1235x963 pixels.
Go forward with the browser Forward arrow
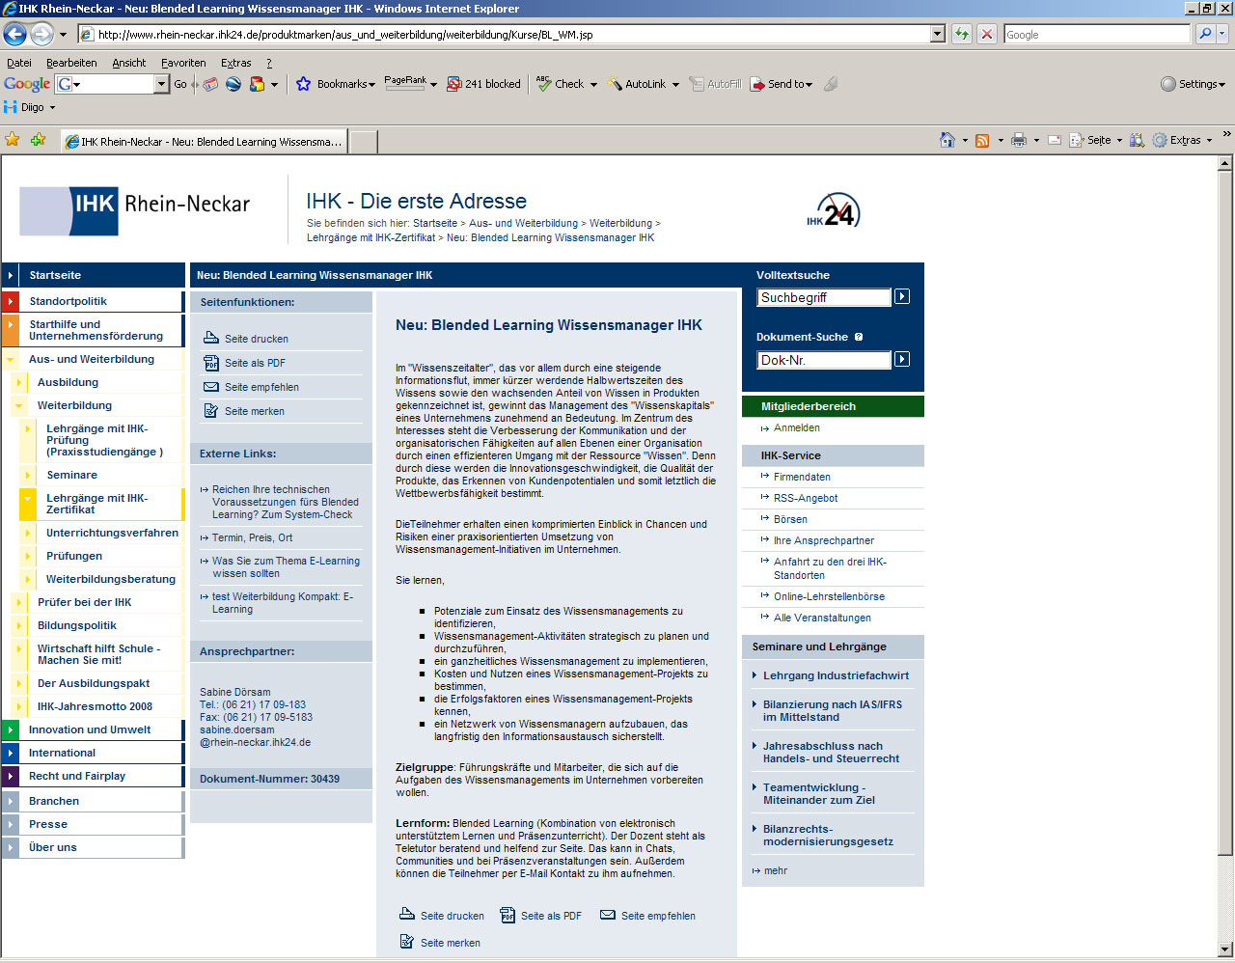41,34
